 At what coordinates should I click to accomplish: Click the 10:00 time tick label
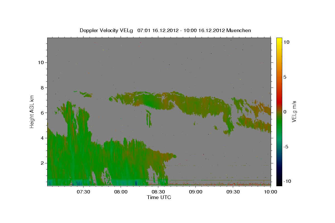coord(271,192)
